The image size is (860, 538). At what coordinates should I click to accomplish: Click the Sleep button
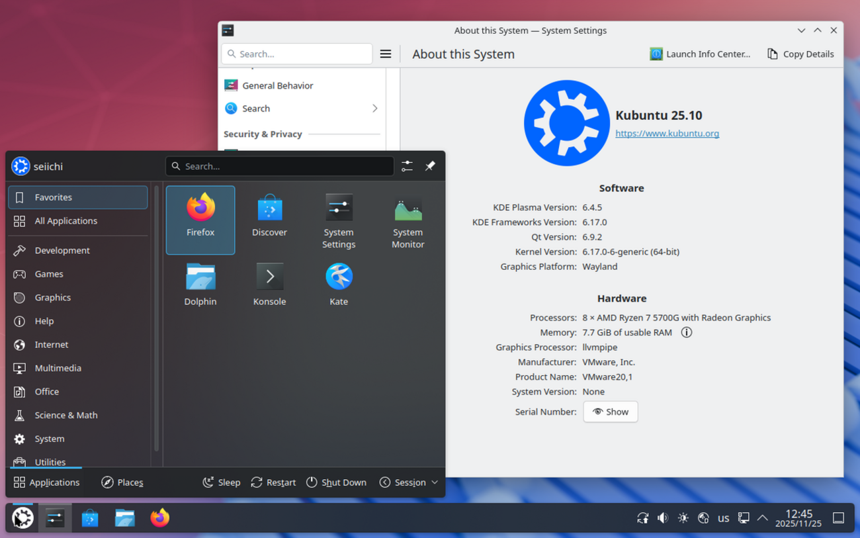[x=221, y=482]
